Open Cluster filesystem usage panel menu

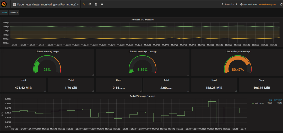point(238,51)
